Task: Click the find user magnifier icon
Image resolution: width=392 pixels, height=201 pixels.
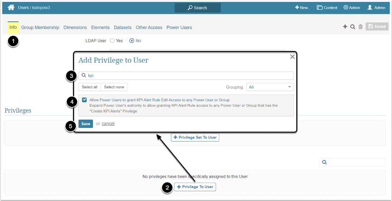Action: 353,27
